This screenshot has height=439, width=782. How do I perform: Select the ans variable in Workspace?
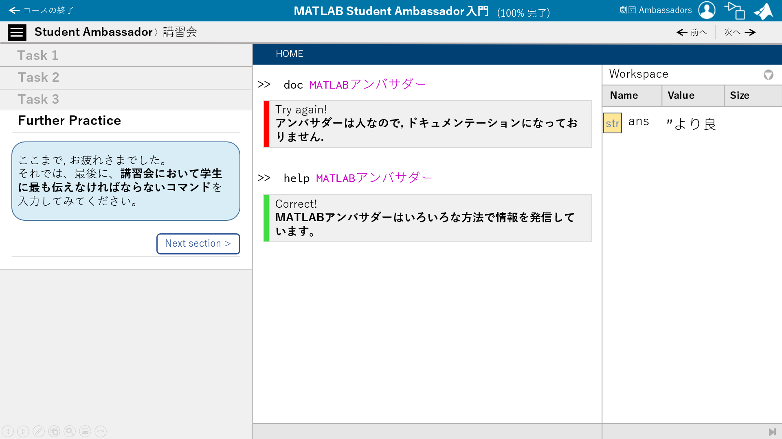(638, 122)
